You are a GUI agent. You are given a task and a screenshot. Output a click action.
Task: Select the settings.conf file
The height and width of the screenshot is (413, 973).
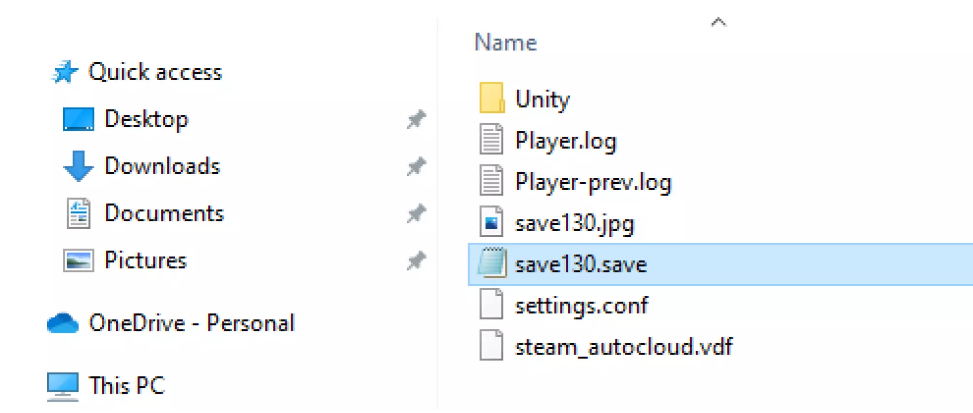pyautogui.click(x=581, y=306)
